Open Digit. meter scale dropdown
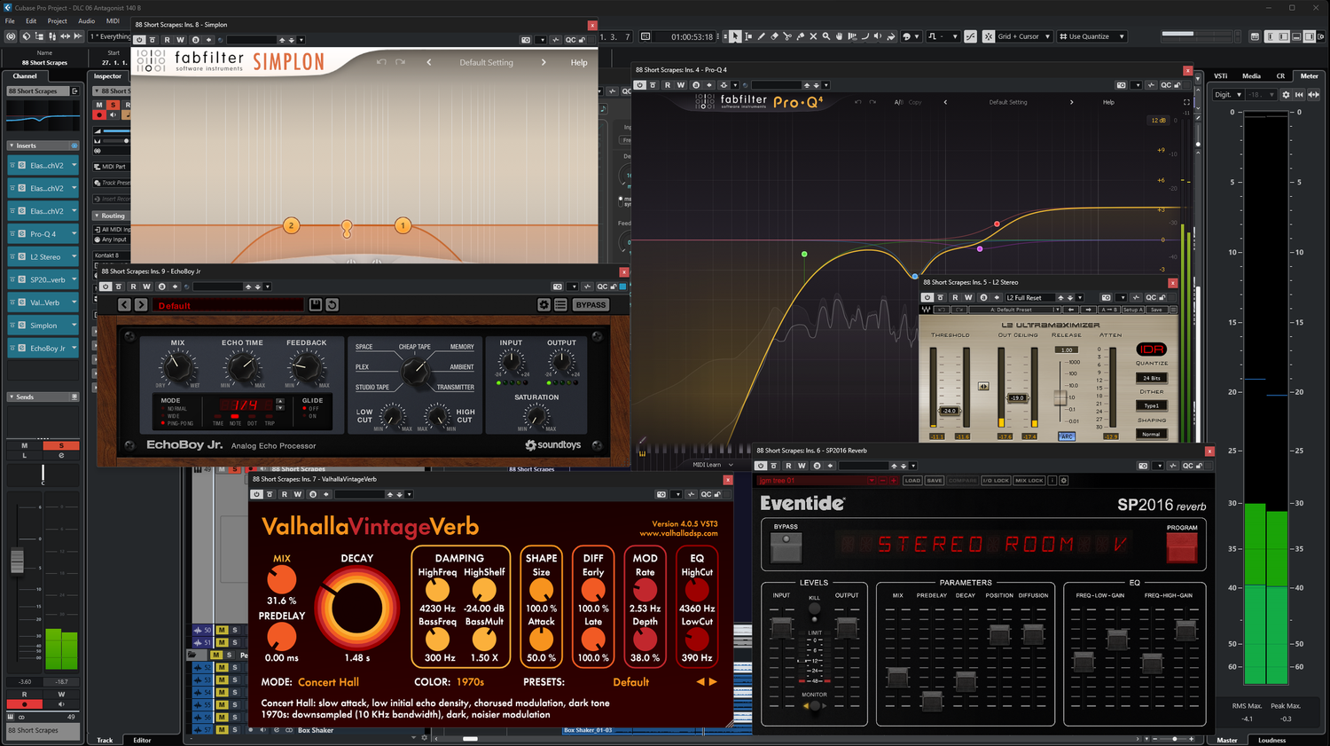Image resolution: width=1330 pixels, height=746 pixels. tap(1228, 94)
